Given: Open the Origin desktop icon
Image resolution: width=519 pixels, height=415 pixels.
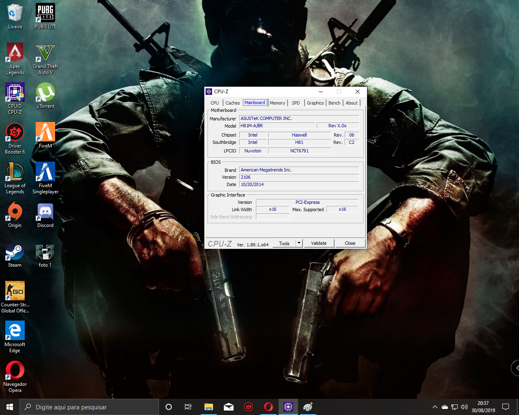Looking at the screenshot, I should pos(15,215).
